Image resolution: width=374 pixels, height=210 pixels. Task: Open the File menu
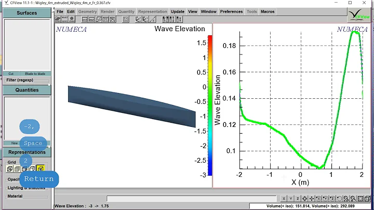(x=60, y=11)
